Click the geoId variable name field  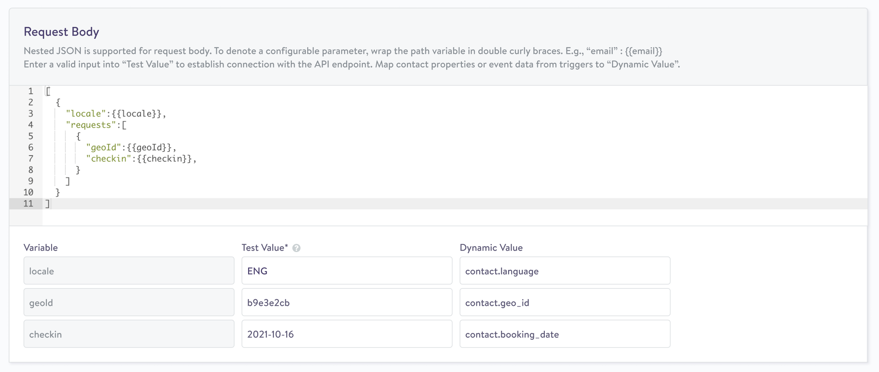point(129,302)
